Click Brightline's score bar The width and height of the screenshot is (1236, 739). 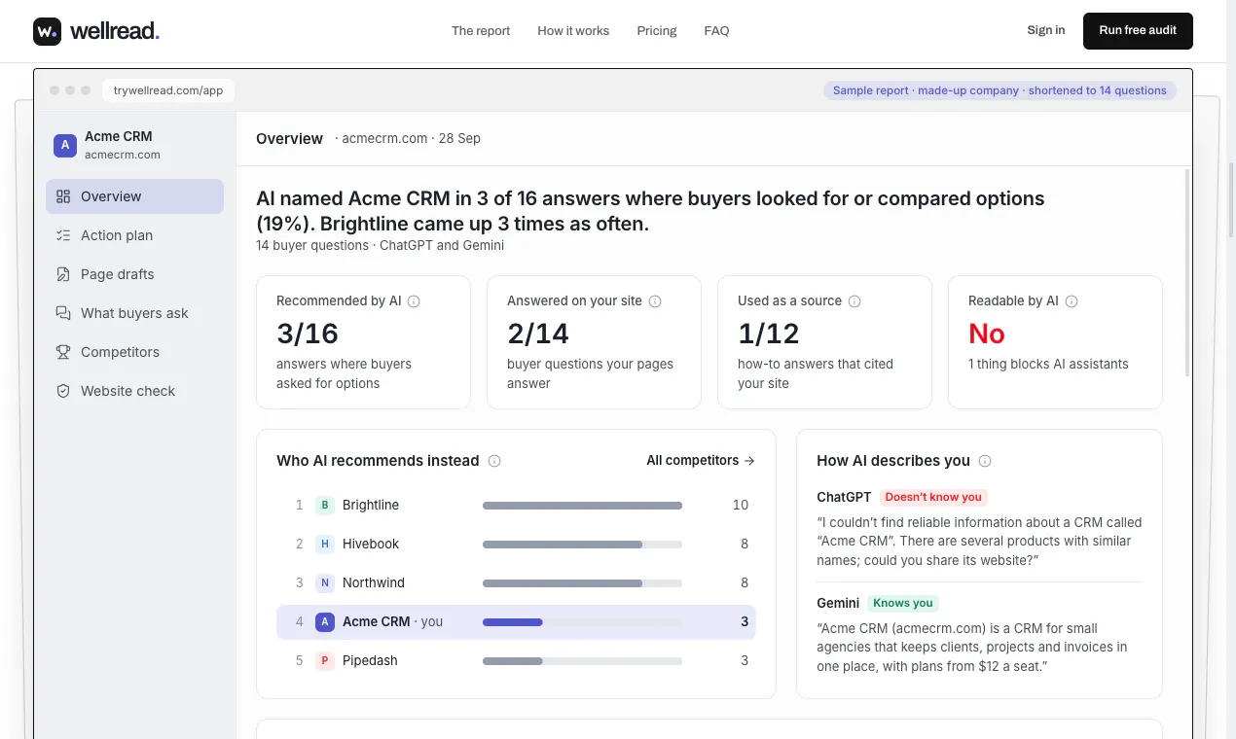click(x=582, y=506)
